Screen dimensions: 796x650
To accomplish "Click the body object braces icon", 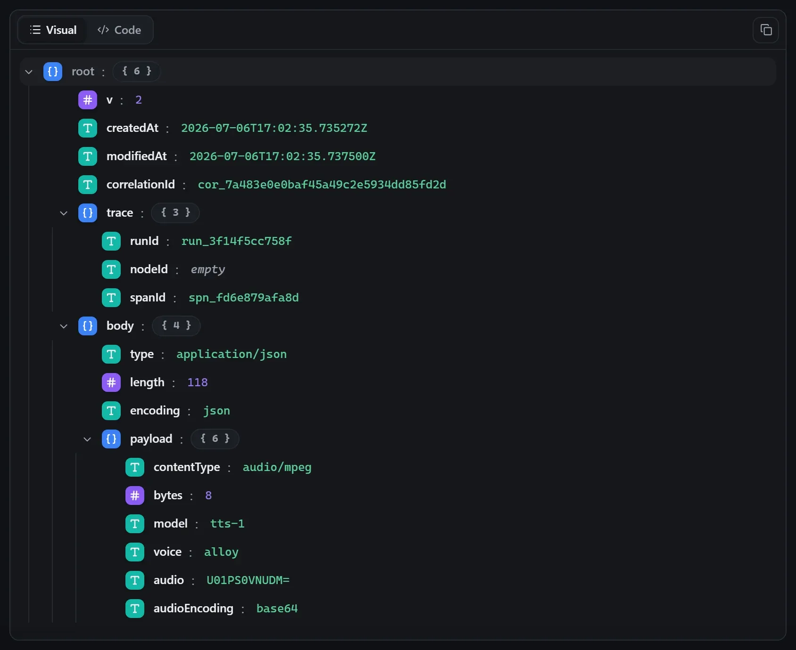I will coord(88,326).
